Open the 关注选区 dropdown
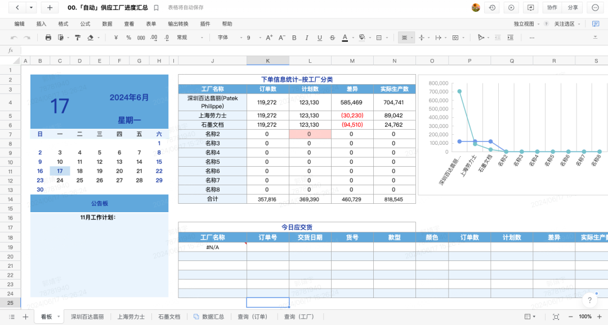 pyautogui.click(x=567, y=24)
